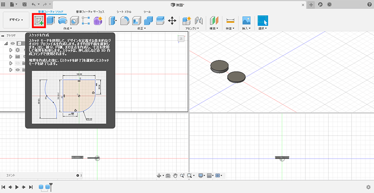
Task: Toggle visibility eye on the root component
Action: (12, 43)
